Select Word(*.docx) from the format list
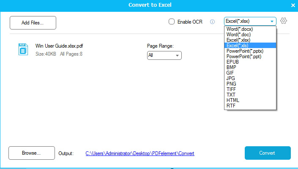The width and height of the screenshot is (298, 169). point(250,29)
